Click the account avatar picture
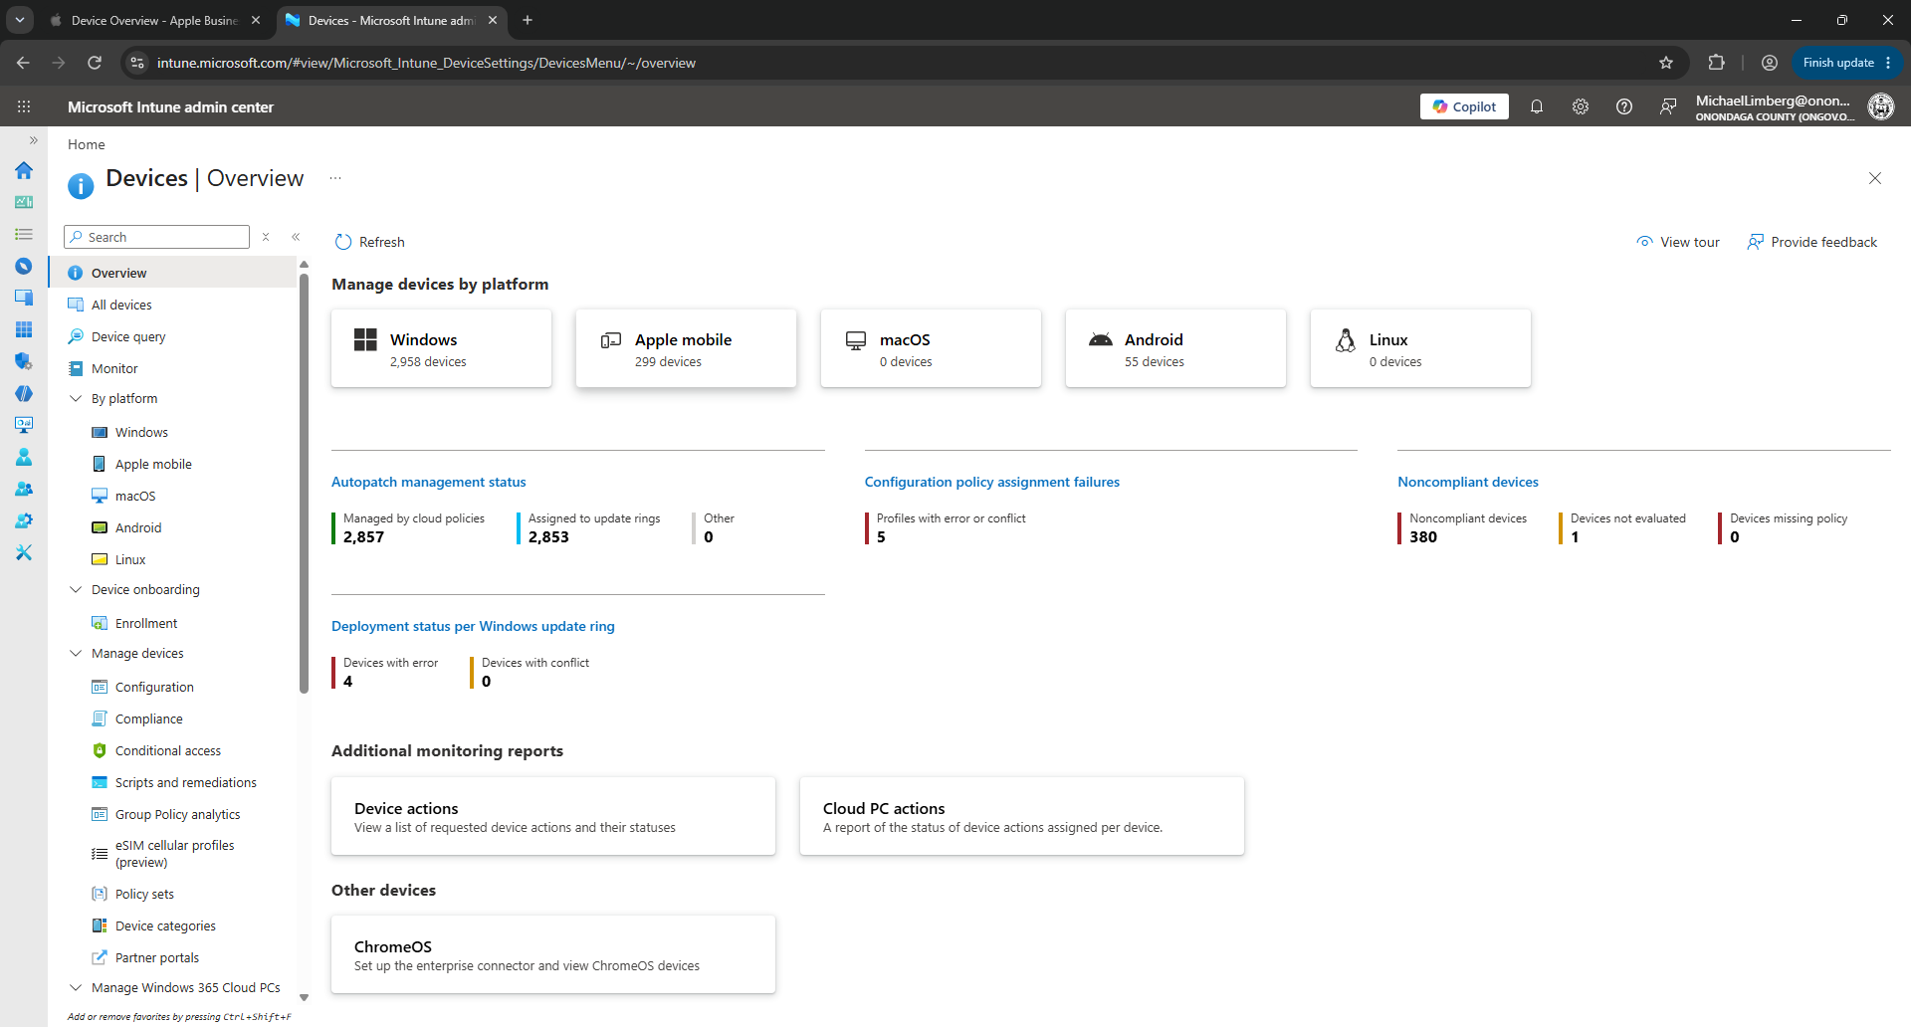The width and height of the screenshot is (1911, 1027). pyautogui.click(x=1881, y=106)
